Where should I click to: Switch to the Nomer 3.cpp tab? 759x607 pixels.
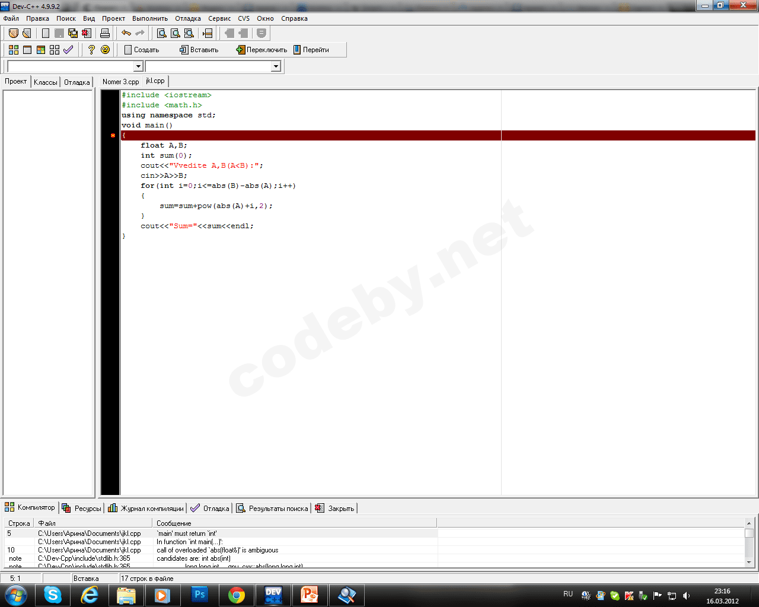point(120,82)
